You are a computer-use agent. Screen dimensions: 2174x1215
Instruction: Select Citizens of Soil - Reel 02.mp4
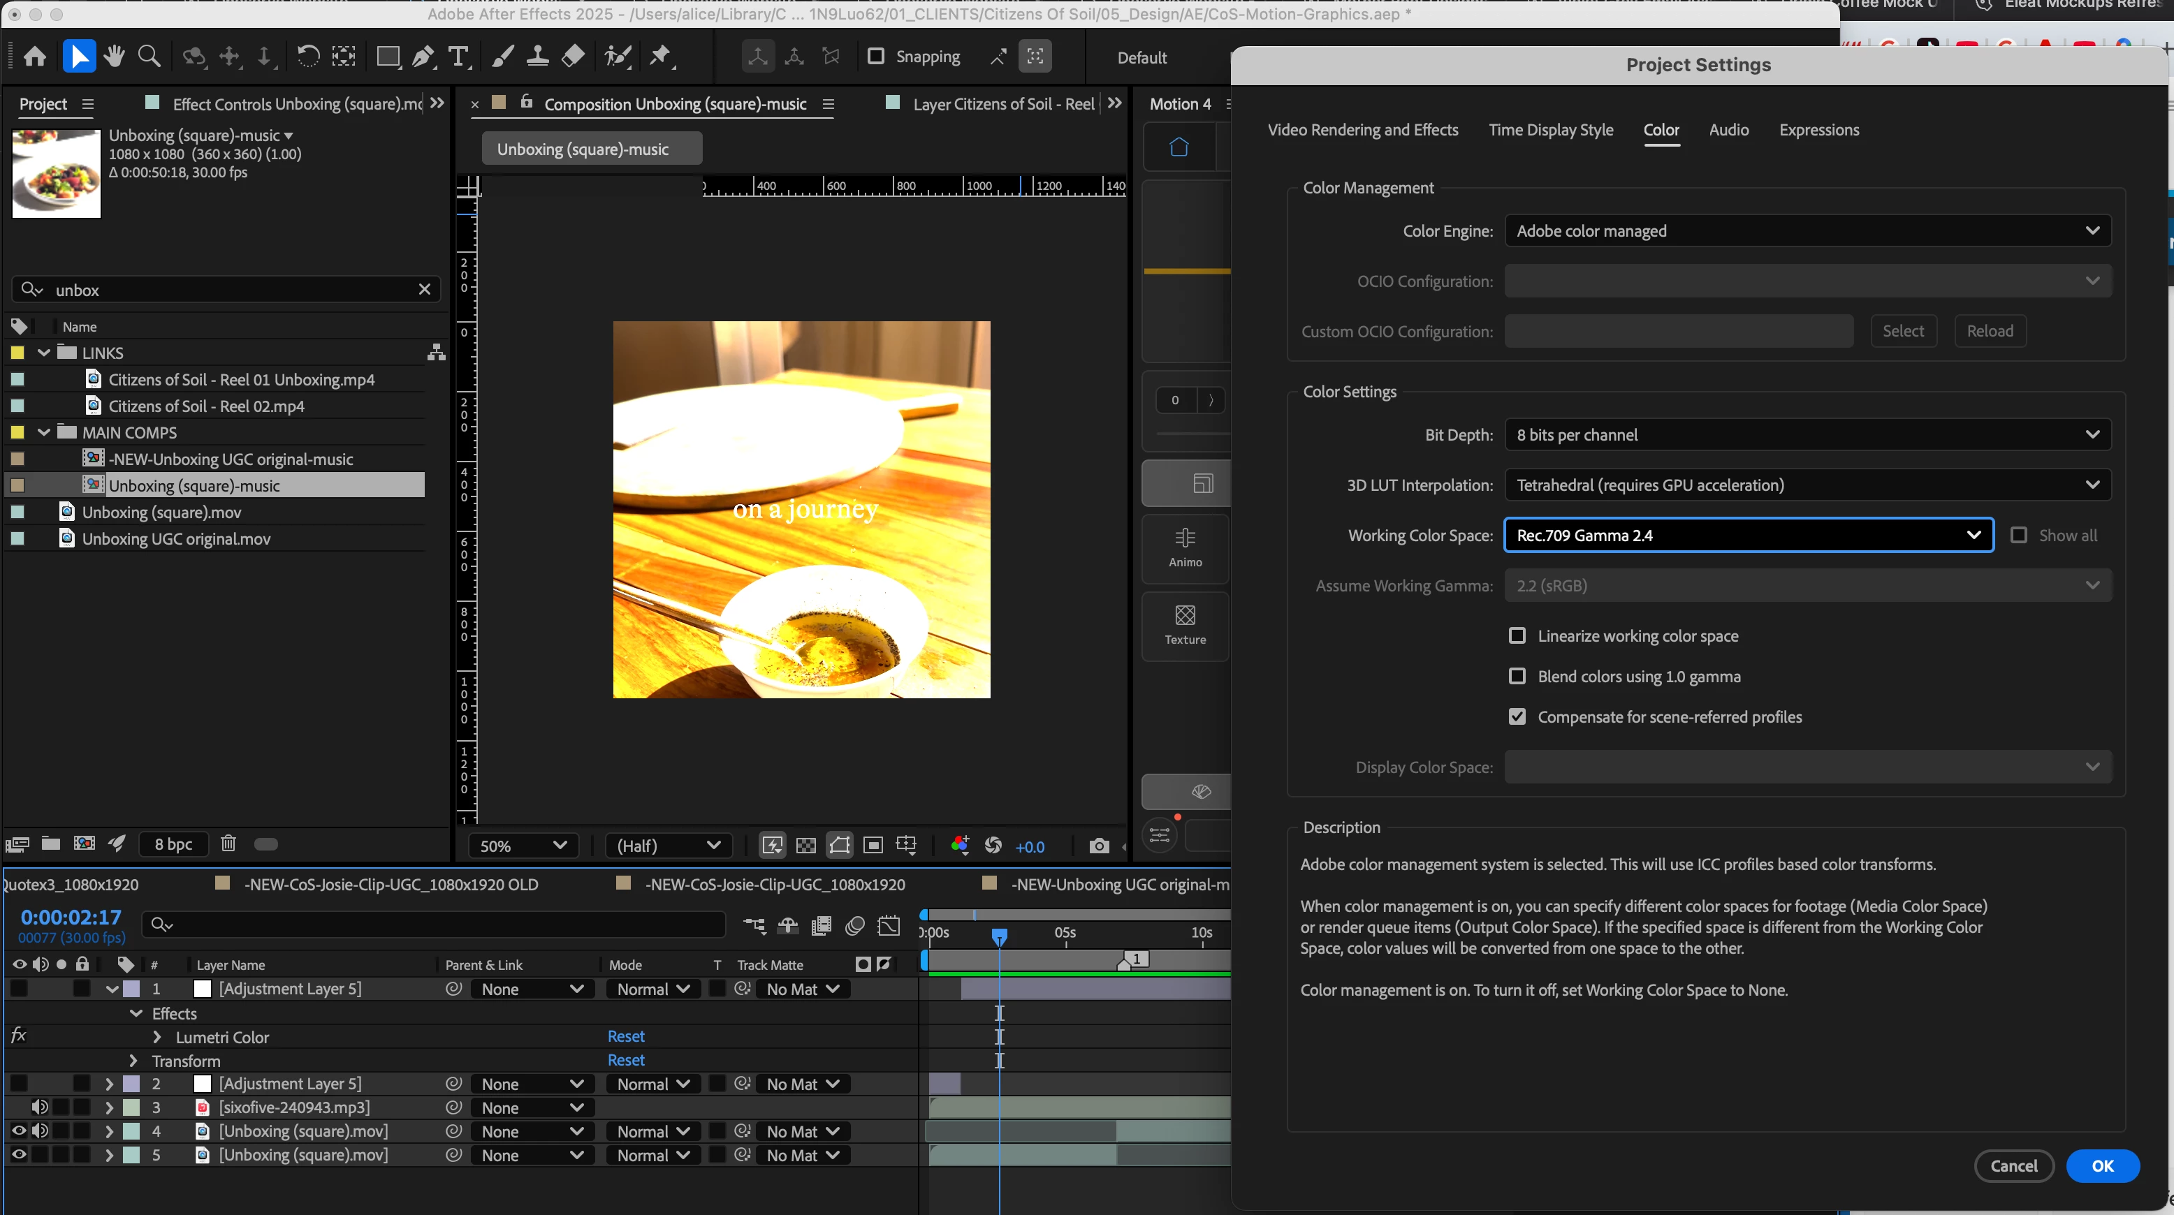[206, 406]
